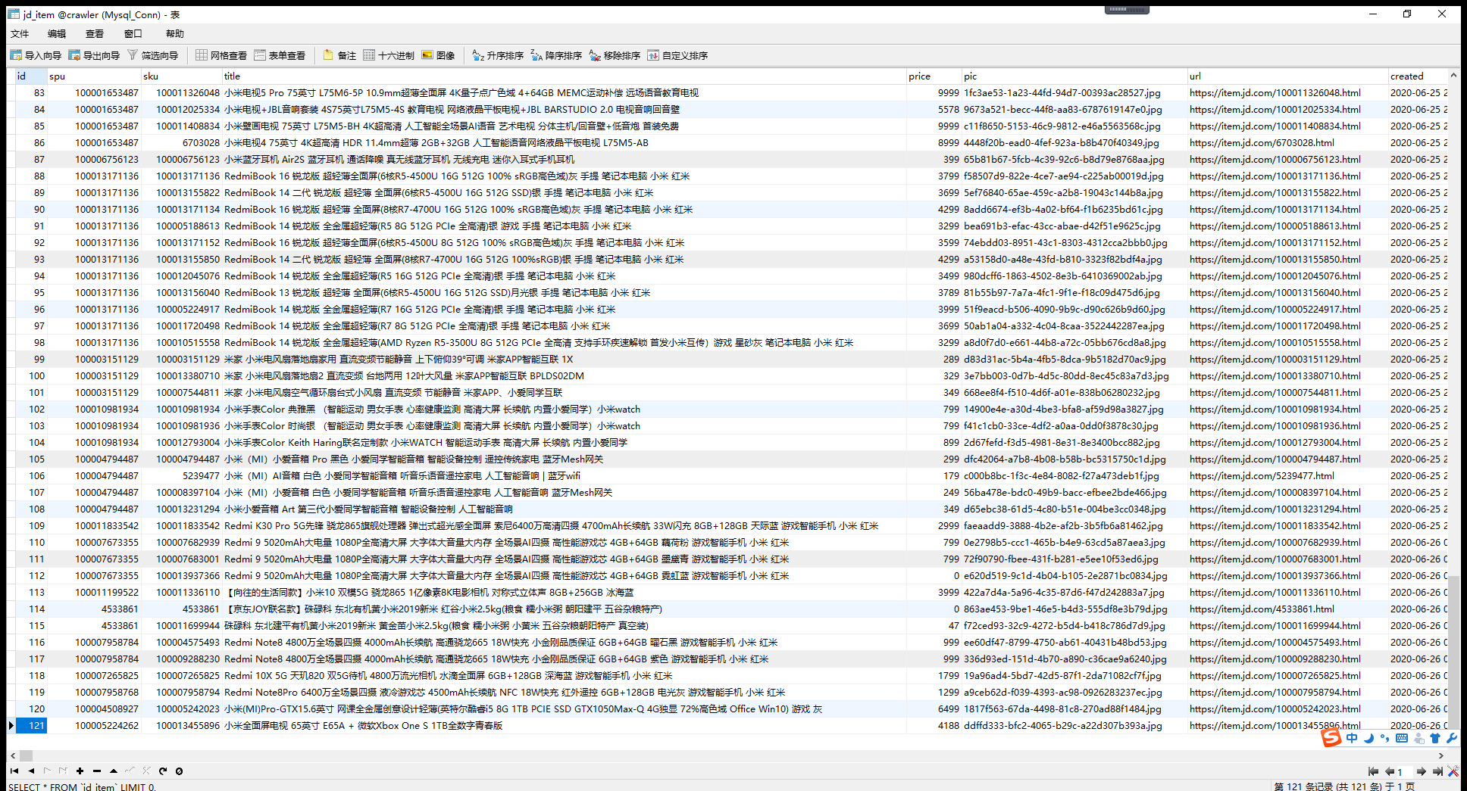Click horizontal scrollbar right arrow
The image size is (1467, 791).
point(1440,755)
